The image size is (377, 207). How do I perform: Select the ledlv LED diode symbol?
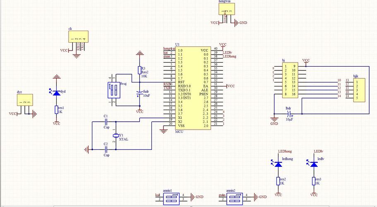coord(314,164)
